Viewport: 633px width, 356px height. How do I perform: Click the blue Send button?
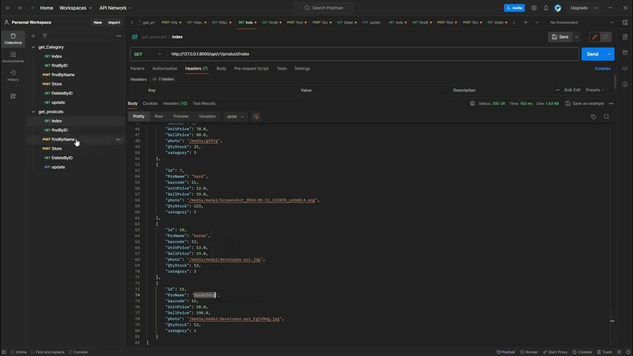(x=592, y=54)
